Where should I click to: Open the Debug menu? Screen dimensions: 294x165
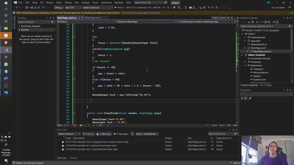point(68,3)
